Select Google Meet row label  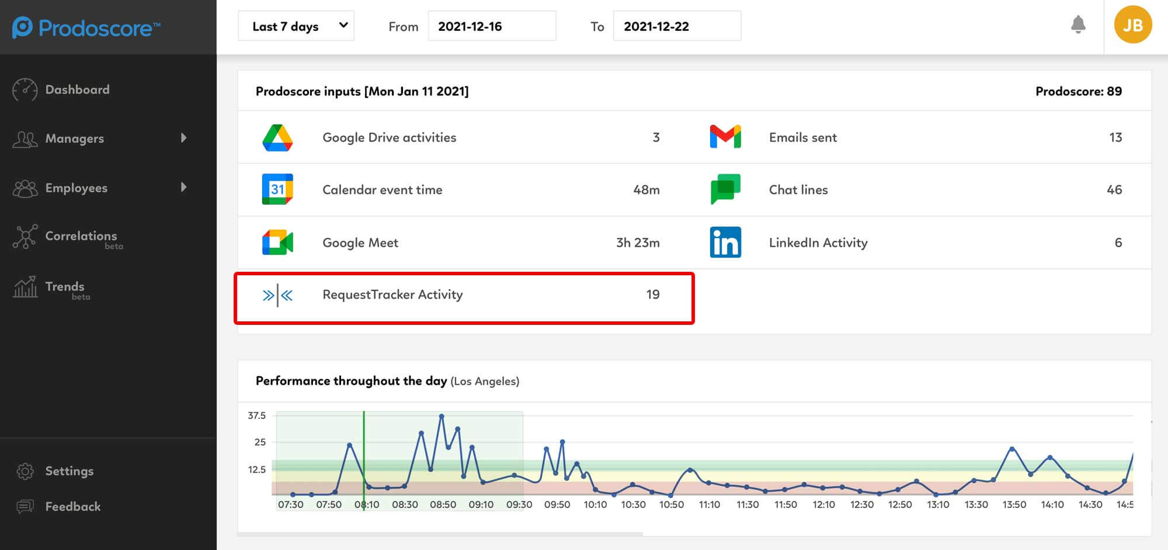360,243
